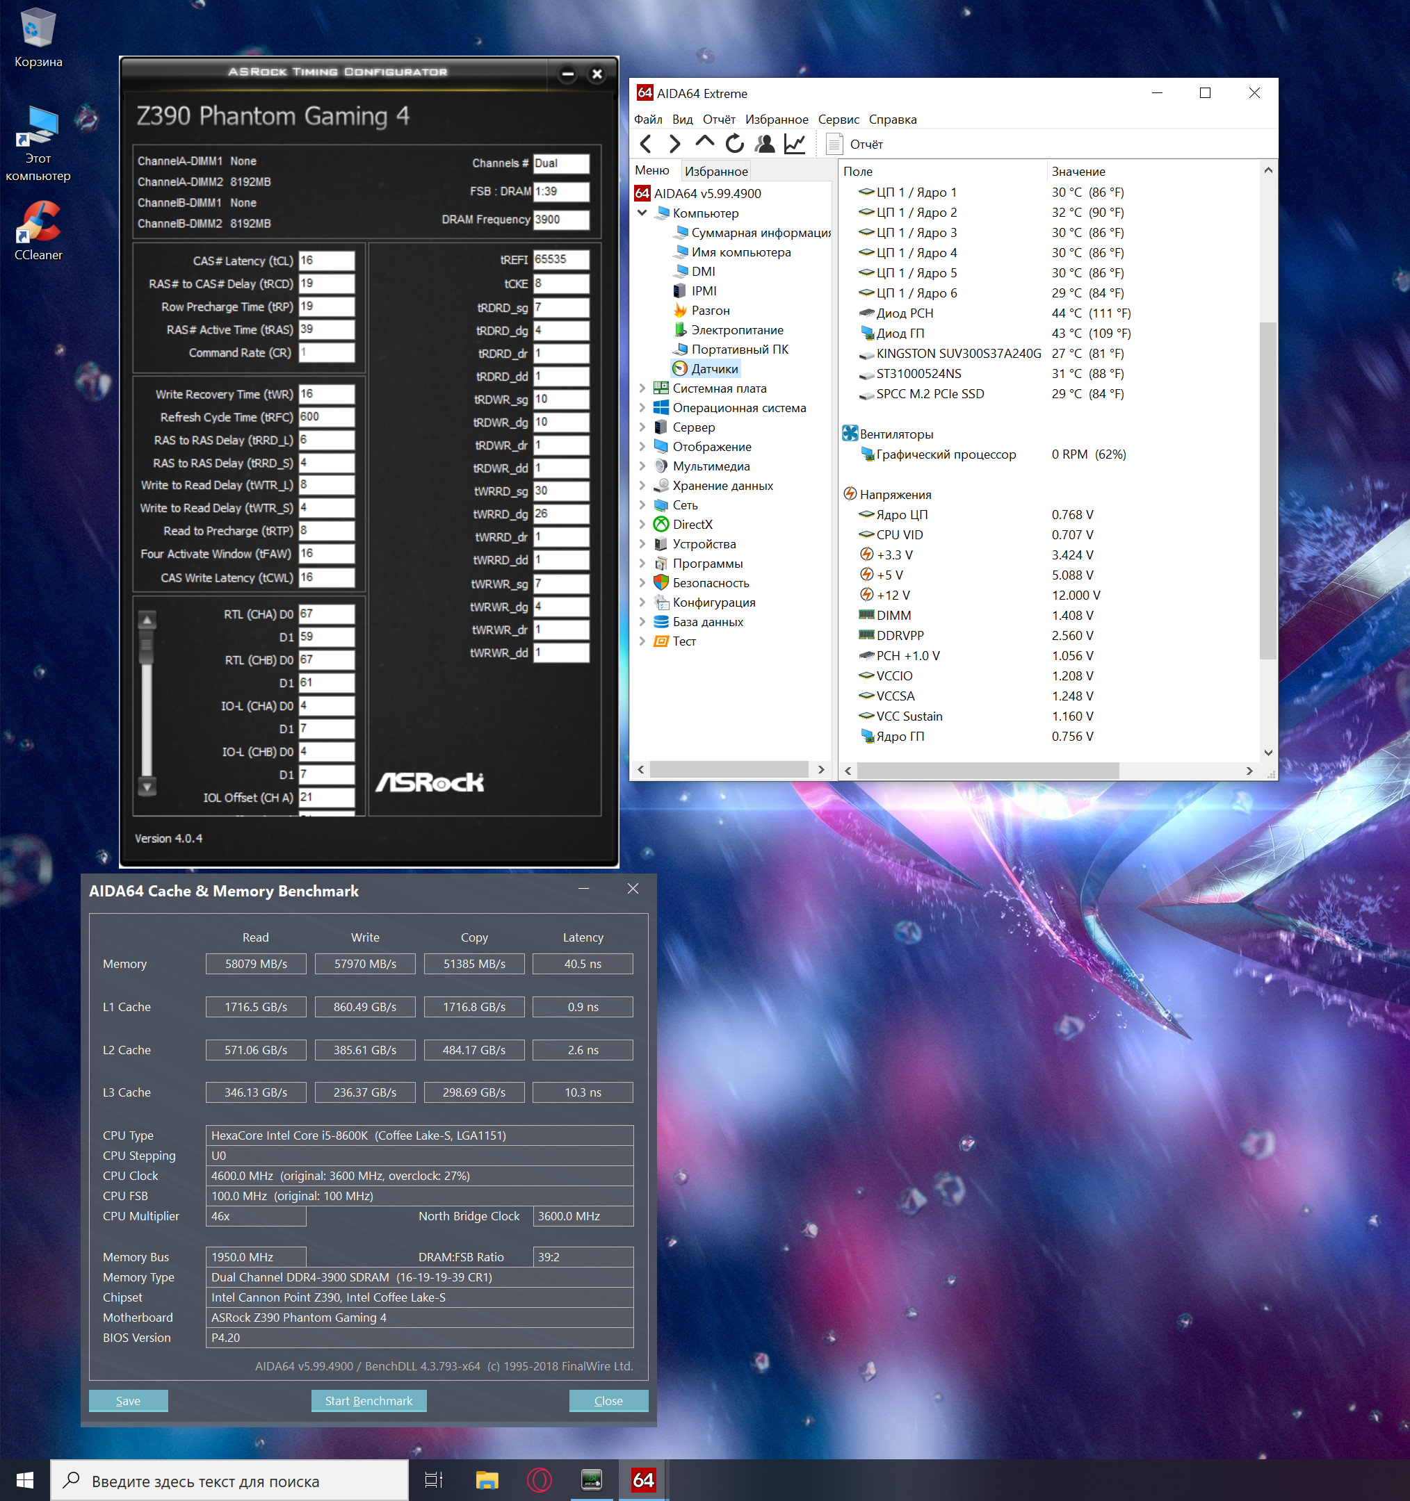Open the Сервис menu

click(838, 120)
